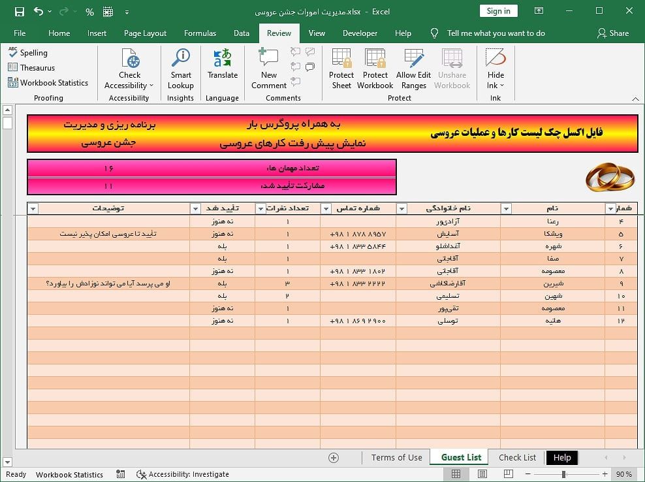
Task: Run Spelling check
Action: [28, 53]
